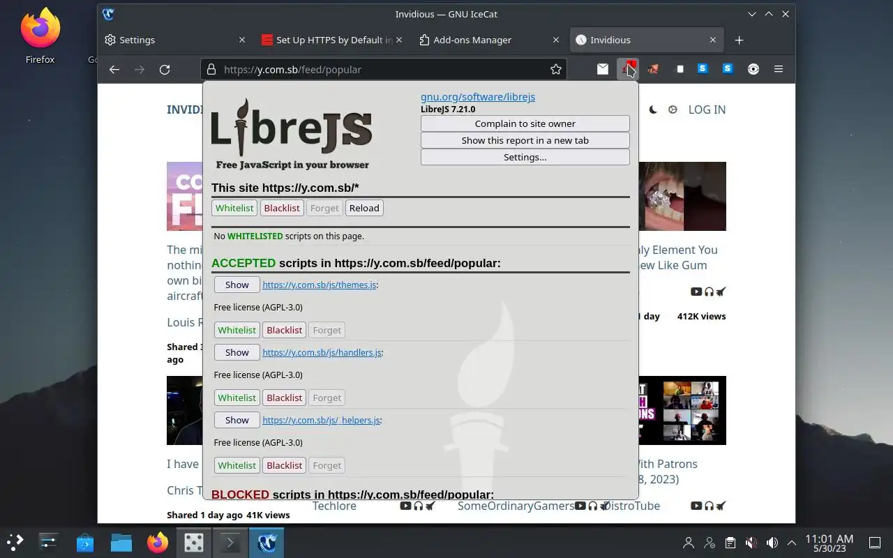Image resolution: width=893 pixels, height=558 pixels.
Task: Open the file manager from taskbar
Action: 121,542
